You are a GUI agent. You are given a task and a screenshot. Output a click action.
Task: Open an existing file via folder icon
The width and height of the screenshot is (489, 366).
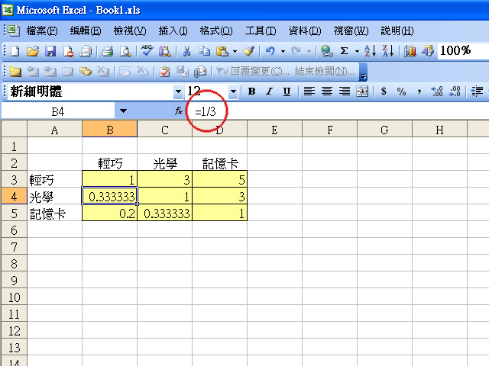(32, 51)
